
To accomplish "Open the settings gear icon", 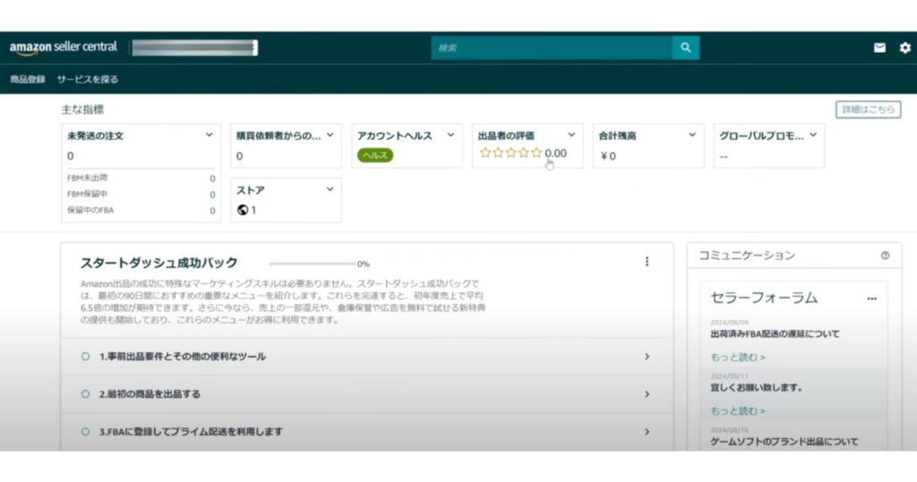I will 904,47.
